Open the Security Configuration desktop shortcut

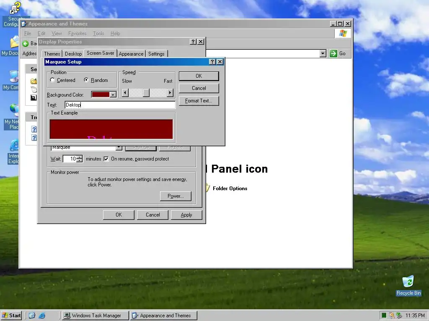pos(14,14)
